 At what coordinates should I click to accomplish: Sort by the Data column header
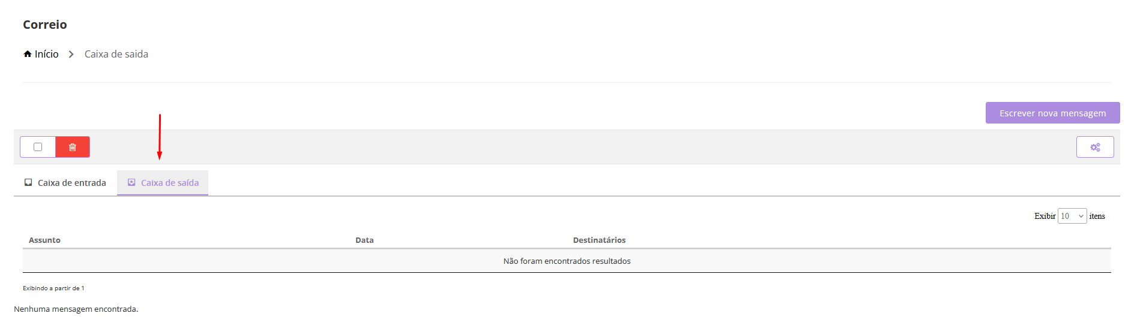pos(364,240)
